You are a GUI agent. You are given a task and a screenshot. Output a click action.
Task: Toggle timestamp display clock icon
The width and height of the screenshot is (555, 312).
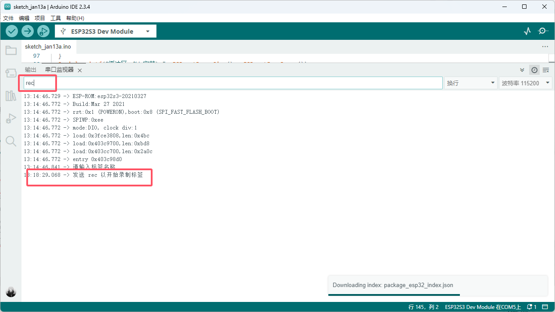(534, 70)
